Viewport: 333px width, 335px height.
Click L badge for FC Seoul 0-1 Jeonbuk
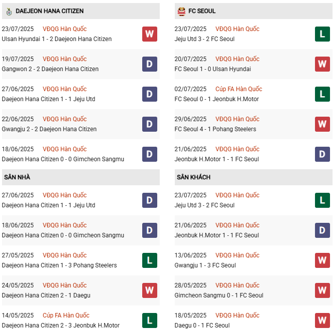click(322, 94)
